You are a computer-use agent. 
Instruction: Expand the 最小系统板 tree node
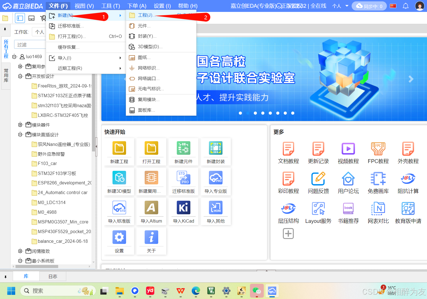coord(20,261)
